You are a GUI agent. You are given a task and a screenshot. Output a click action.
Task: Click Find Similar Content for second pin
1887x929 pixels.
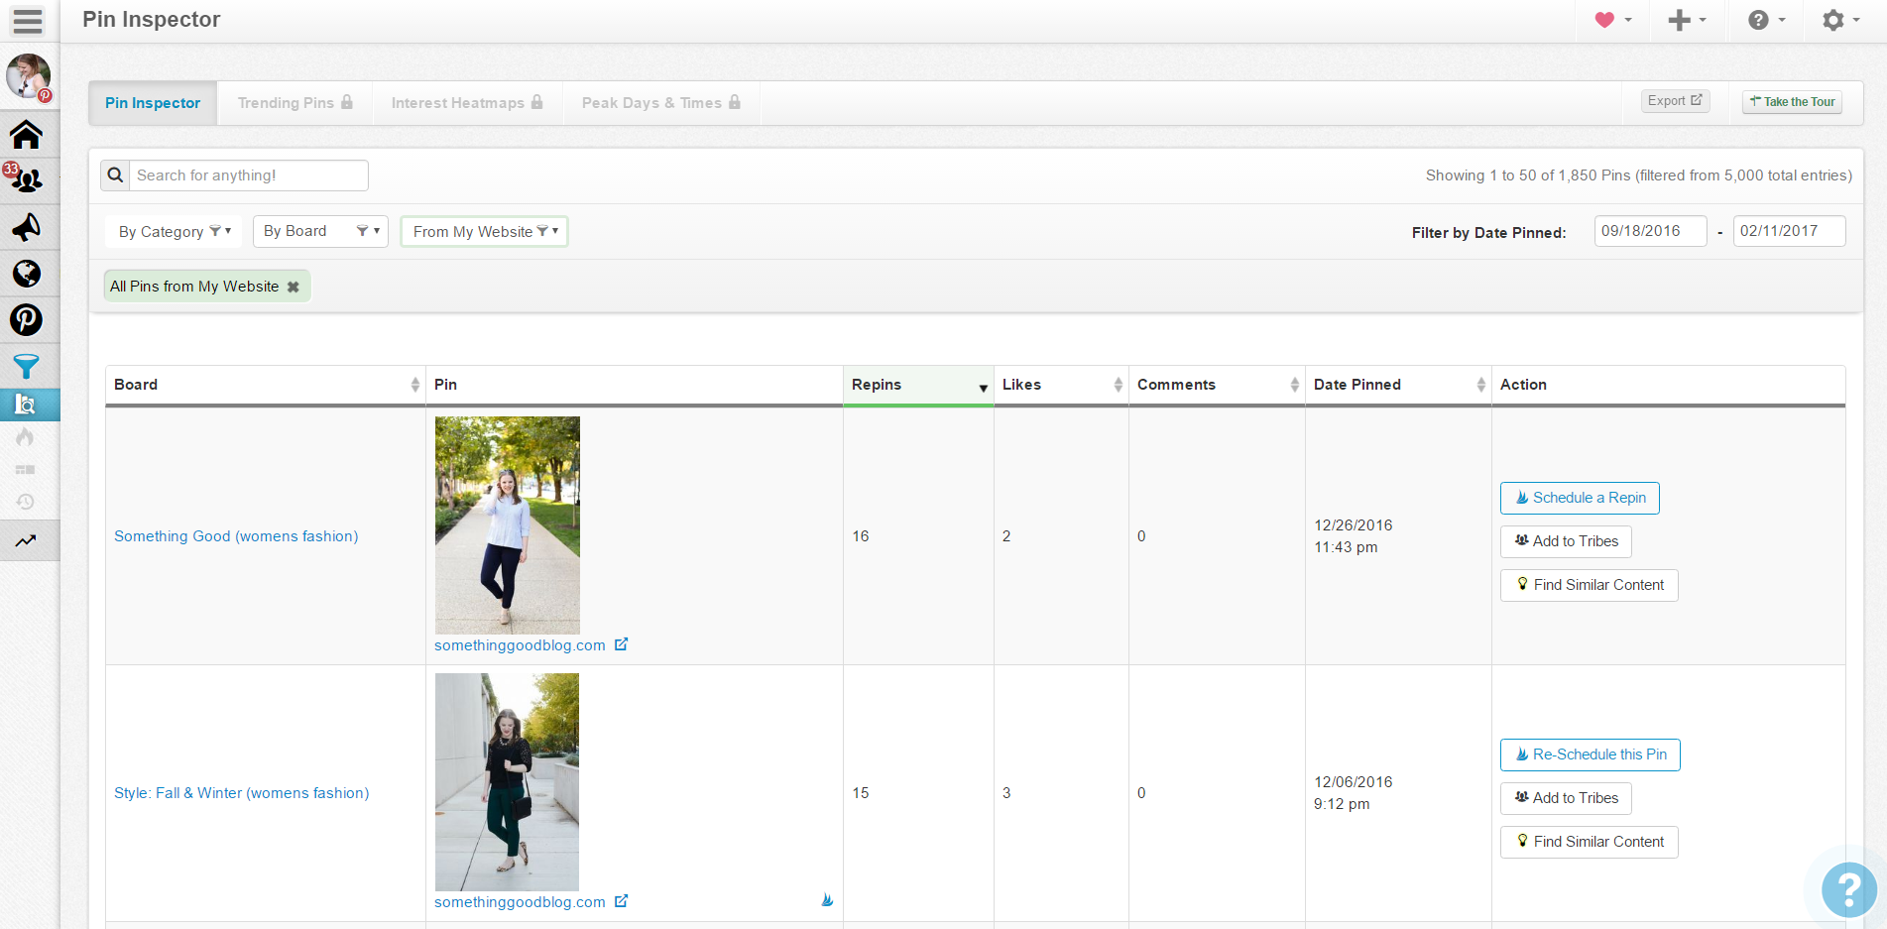1589,842
